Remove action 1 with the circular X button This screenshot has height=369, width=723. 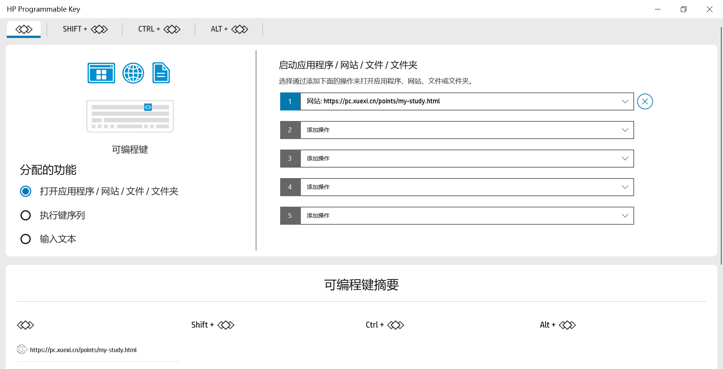[x=645, y=101]
